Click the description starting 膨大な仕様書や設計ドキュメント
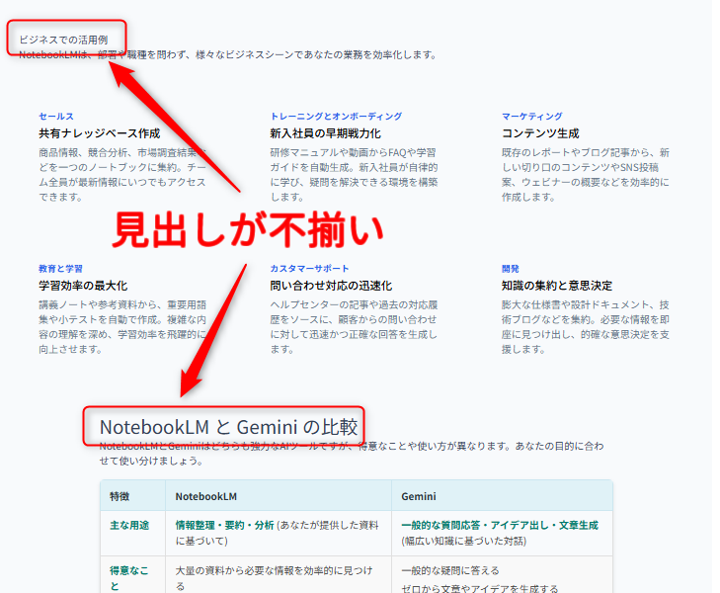 coord(586,327)
